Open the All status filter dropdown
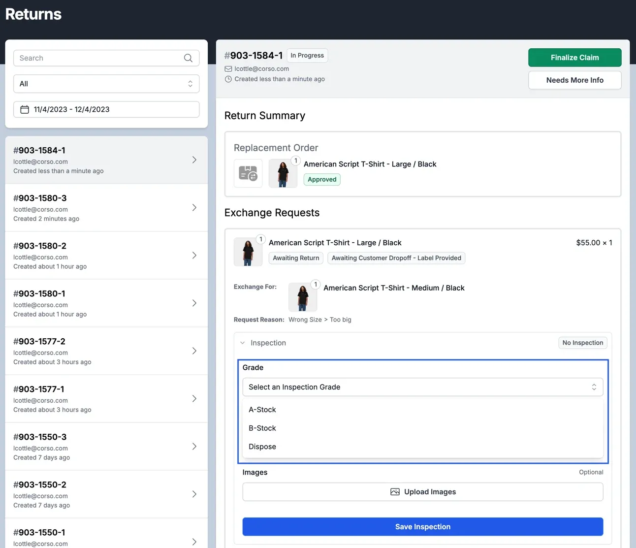Screen dimensions: 636x548 [x=106, y=84]
